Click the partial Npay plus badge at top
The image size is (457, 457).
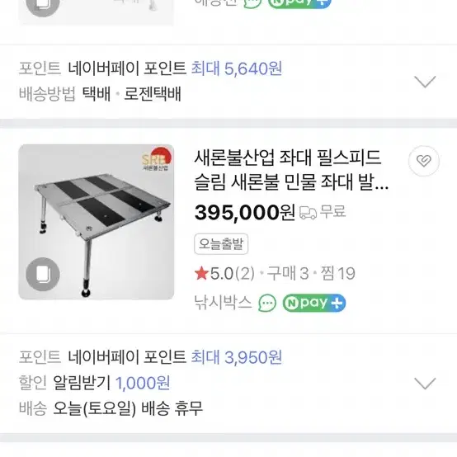(299, 4)
